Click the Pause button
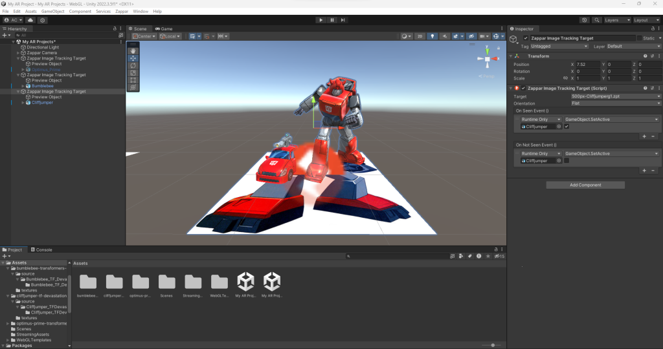 331,20
